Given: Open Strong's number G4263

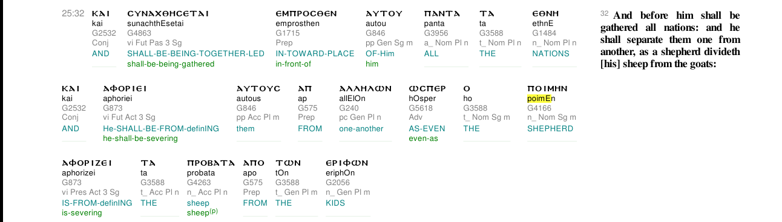Looking at the screenshot, I should tap(199, 183).
